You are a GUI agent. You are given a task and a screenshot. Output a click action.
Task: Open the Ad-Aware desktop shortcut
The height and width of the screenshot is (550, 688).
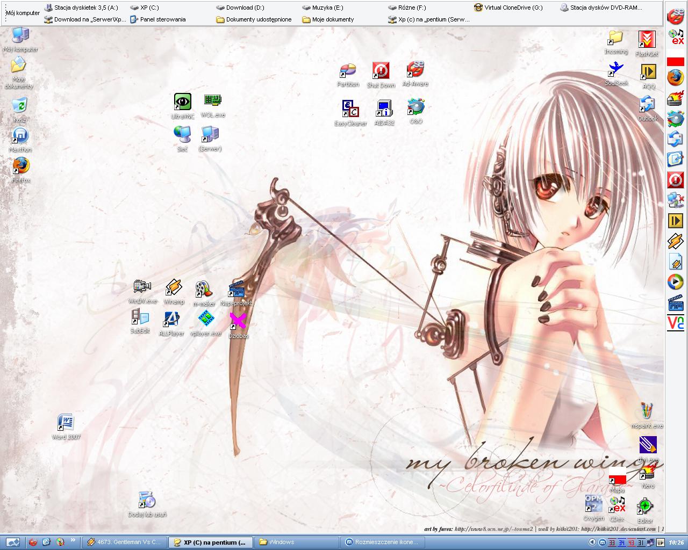415,74
